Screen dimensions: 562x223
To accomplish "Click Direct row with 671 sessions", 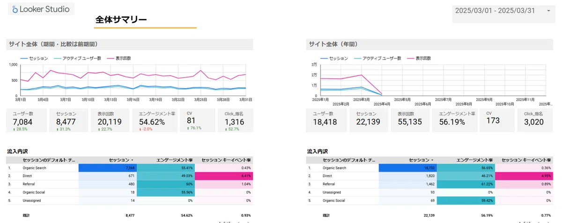I will (x=130, y=176).
